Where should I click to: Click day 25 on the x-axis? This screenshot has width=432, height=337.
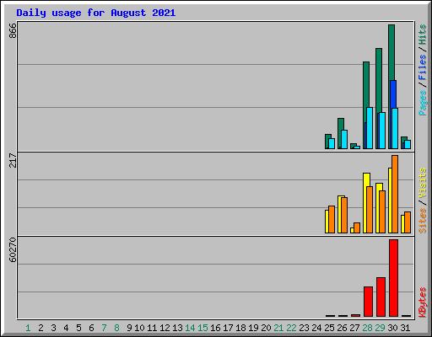click(x=329, y=328)
